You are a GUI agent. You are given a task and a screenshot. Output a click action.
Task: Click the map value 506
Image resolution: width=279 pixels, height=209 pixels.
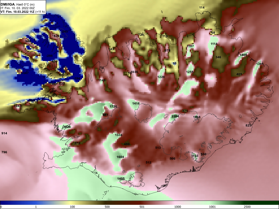pos(172,159)
